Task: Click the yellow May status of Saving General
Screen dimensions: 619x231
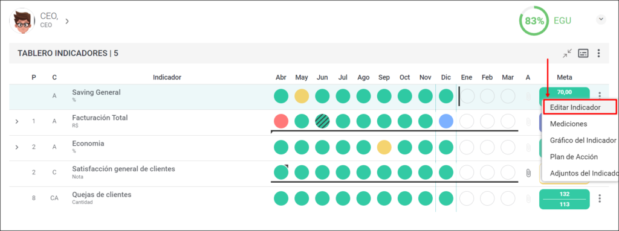Action: (x=302, y=96)
